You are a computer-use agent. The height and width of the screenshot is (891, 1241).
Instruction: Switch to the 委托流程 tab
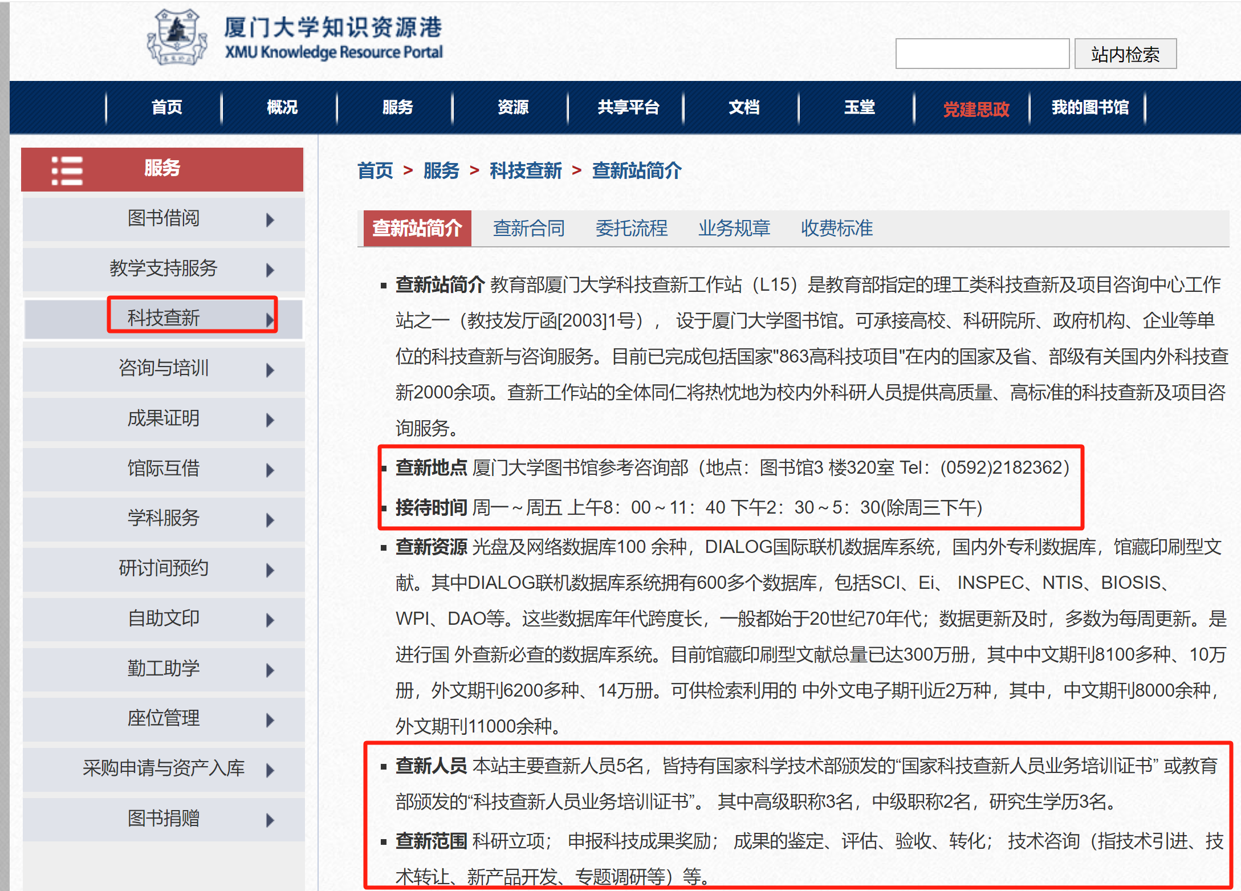[x=631, y=228]
